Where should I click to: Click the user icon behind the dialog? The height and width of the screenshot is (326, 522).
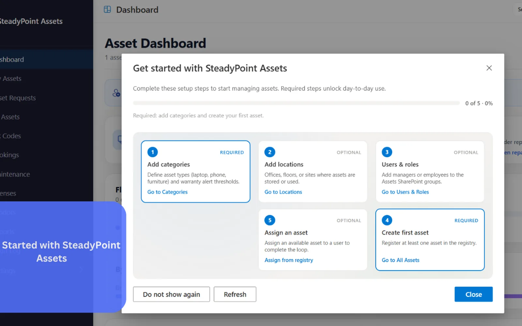tap(116, 93)
